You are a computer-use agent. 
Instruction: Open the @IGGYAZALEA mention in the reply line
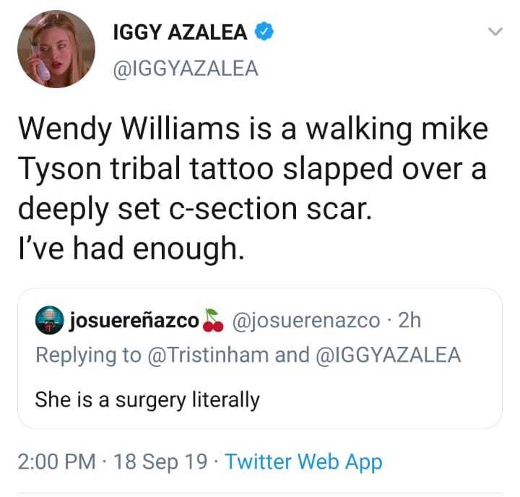pos(389,355)
